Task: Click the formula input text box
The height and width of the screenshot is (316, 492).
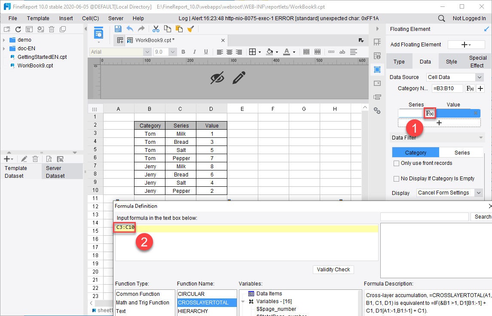Action: (x=247, y=242)
